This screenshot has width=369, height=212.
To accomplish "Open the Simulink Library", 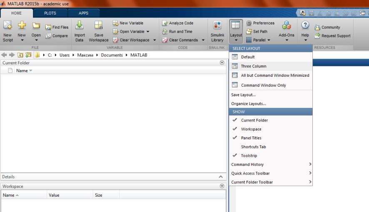I will pyautogui.click(x=217, y=32).
